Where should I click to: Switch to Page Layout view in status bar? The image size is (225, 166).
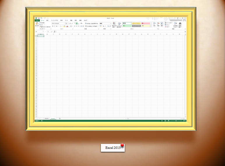pos(165,121)
